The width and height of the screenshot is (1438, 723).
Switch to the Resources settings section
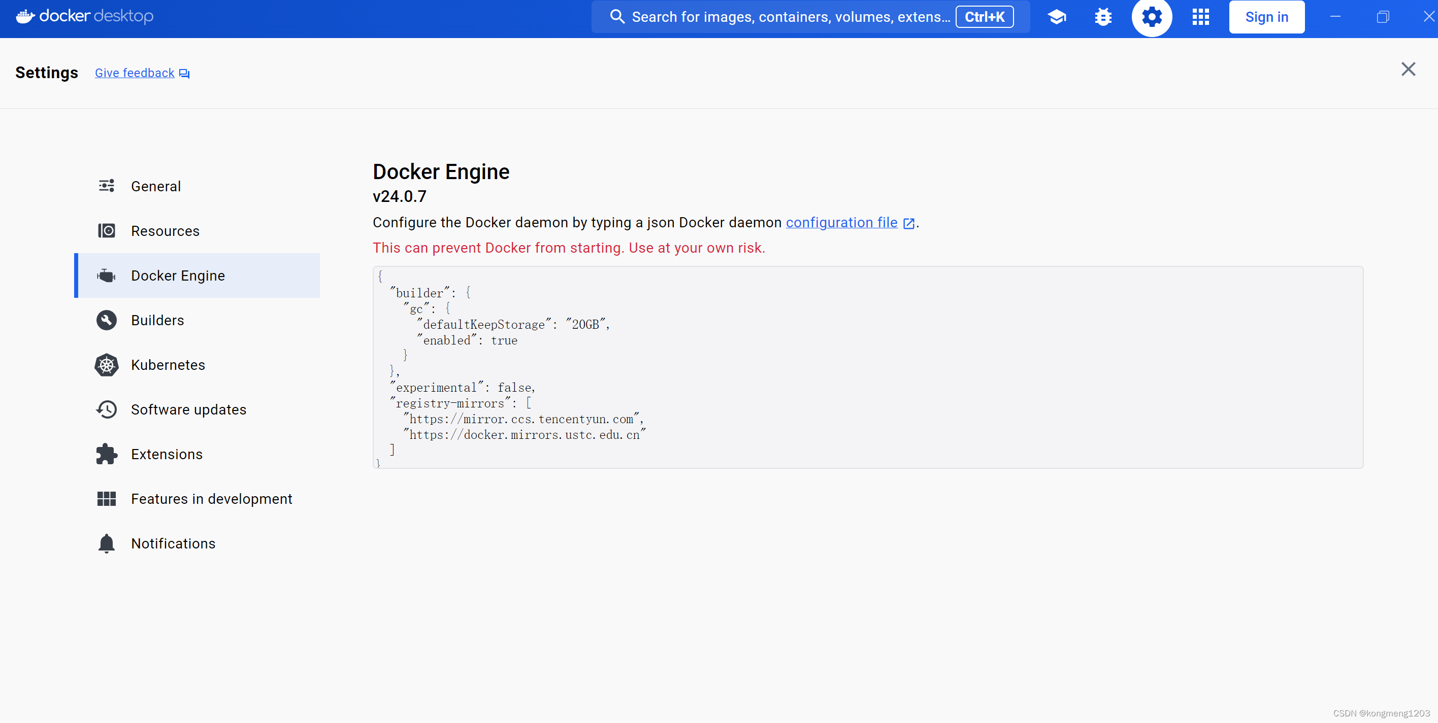coord(165,231)
